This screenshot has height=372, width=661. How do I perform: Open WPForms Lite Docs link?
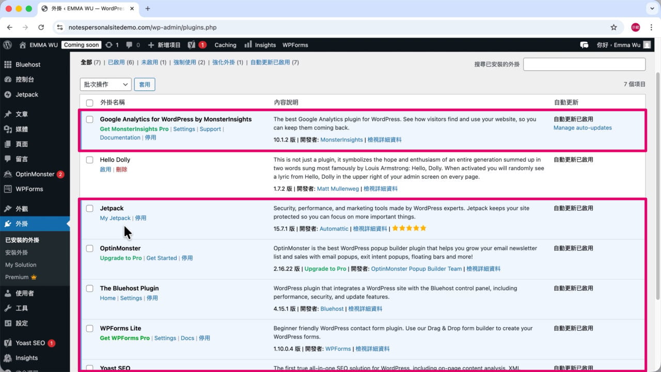(x=187, y=338)
